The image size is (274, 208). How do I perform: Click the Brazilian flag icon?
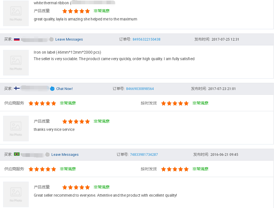17,154
